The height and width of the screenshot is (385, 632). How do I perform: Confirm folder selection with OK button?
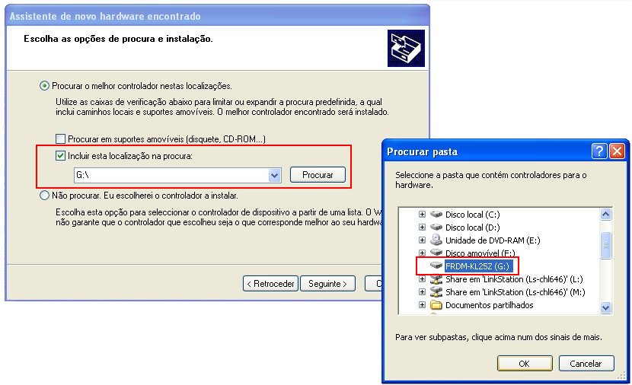tap(524, 364)
